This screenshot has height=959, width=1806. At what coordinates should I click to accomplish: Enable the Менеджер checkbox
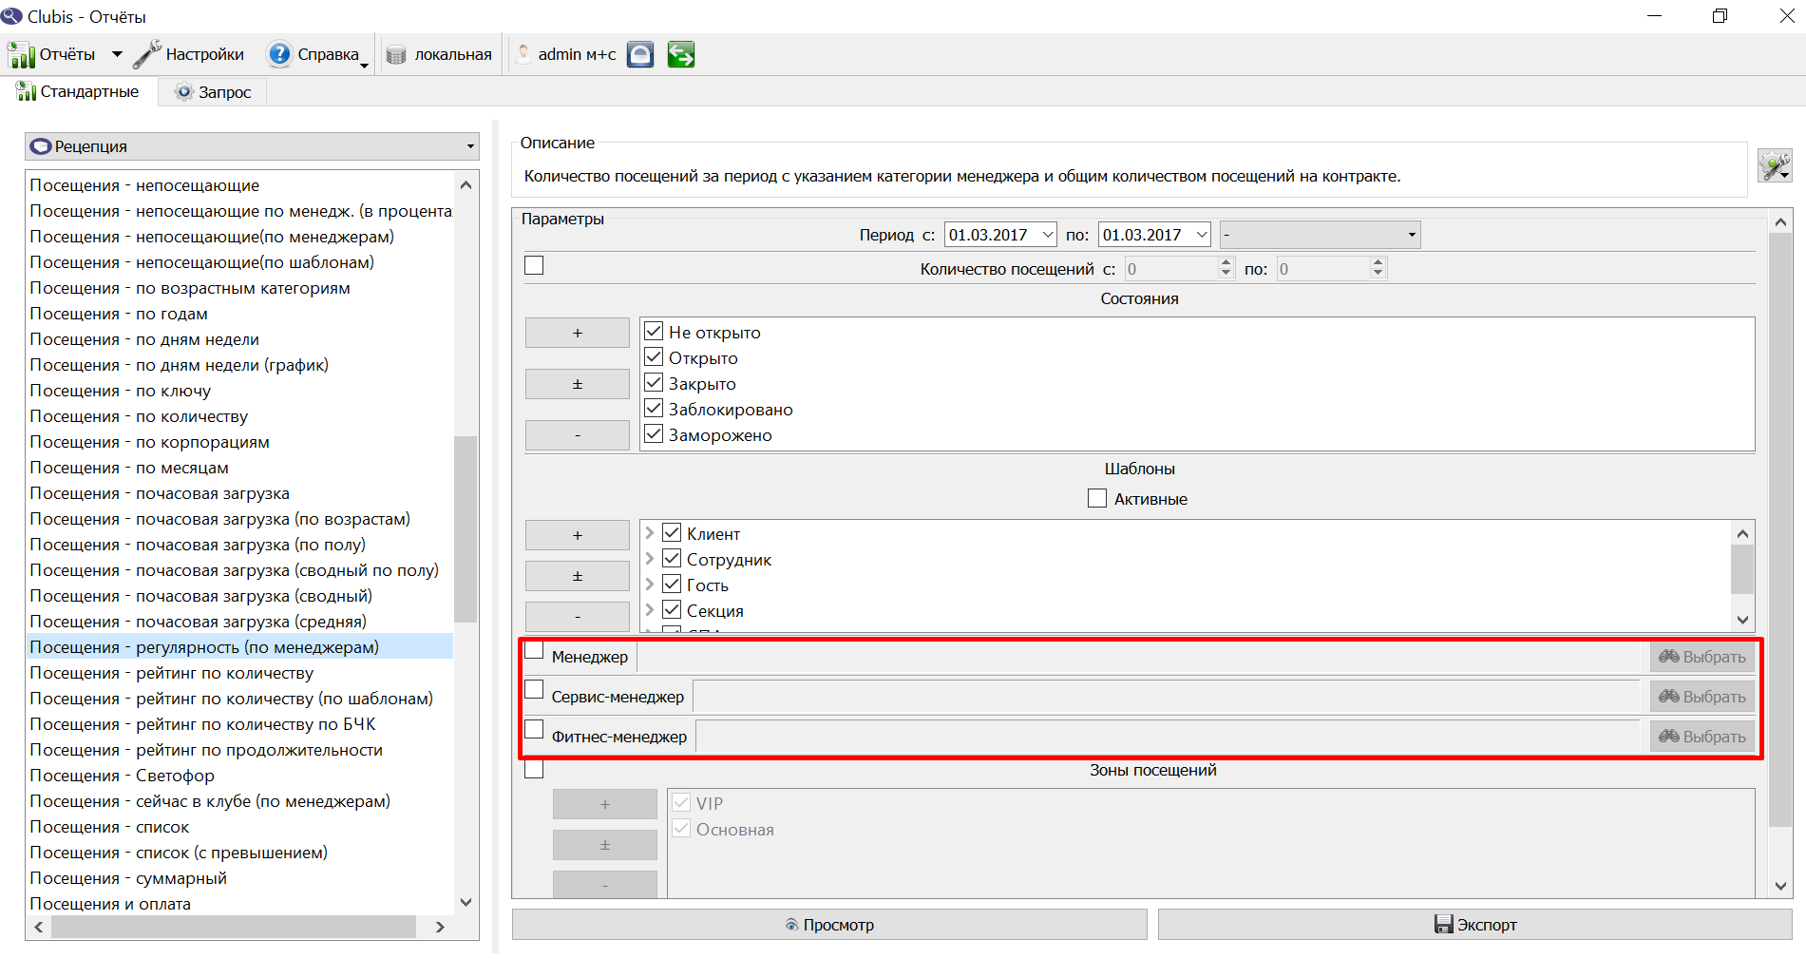click(x=534, y=650)
